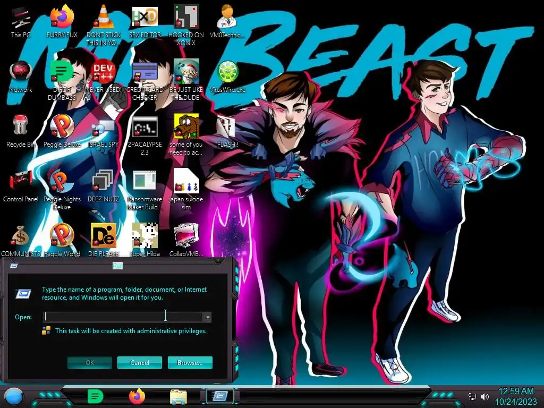Screen dimensions: 544x408
Task: Open File Explorer from the taskbar
Action: click(178, 397)
